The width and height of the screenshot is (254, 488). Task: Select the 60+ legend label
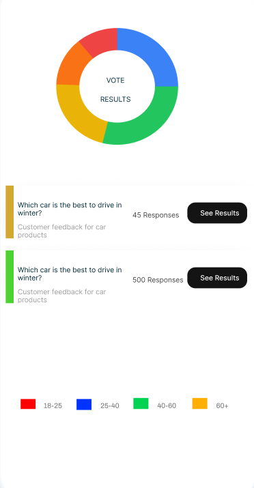point(222,406)
